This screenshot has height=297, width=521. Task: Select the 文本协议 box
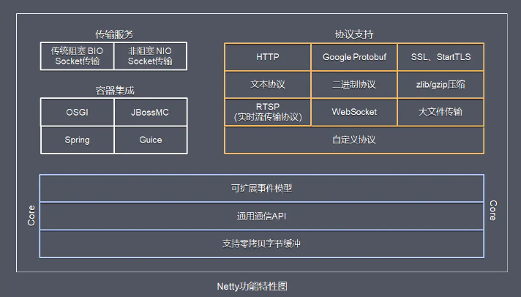[268, 84]
